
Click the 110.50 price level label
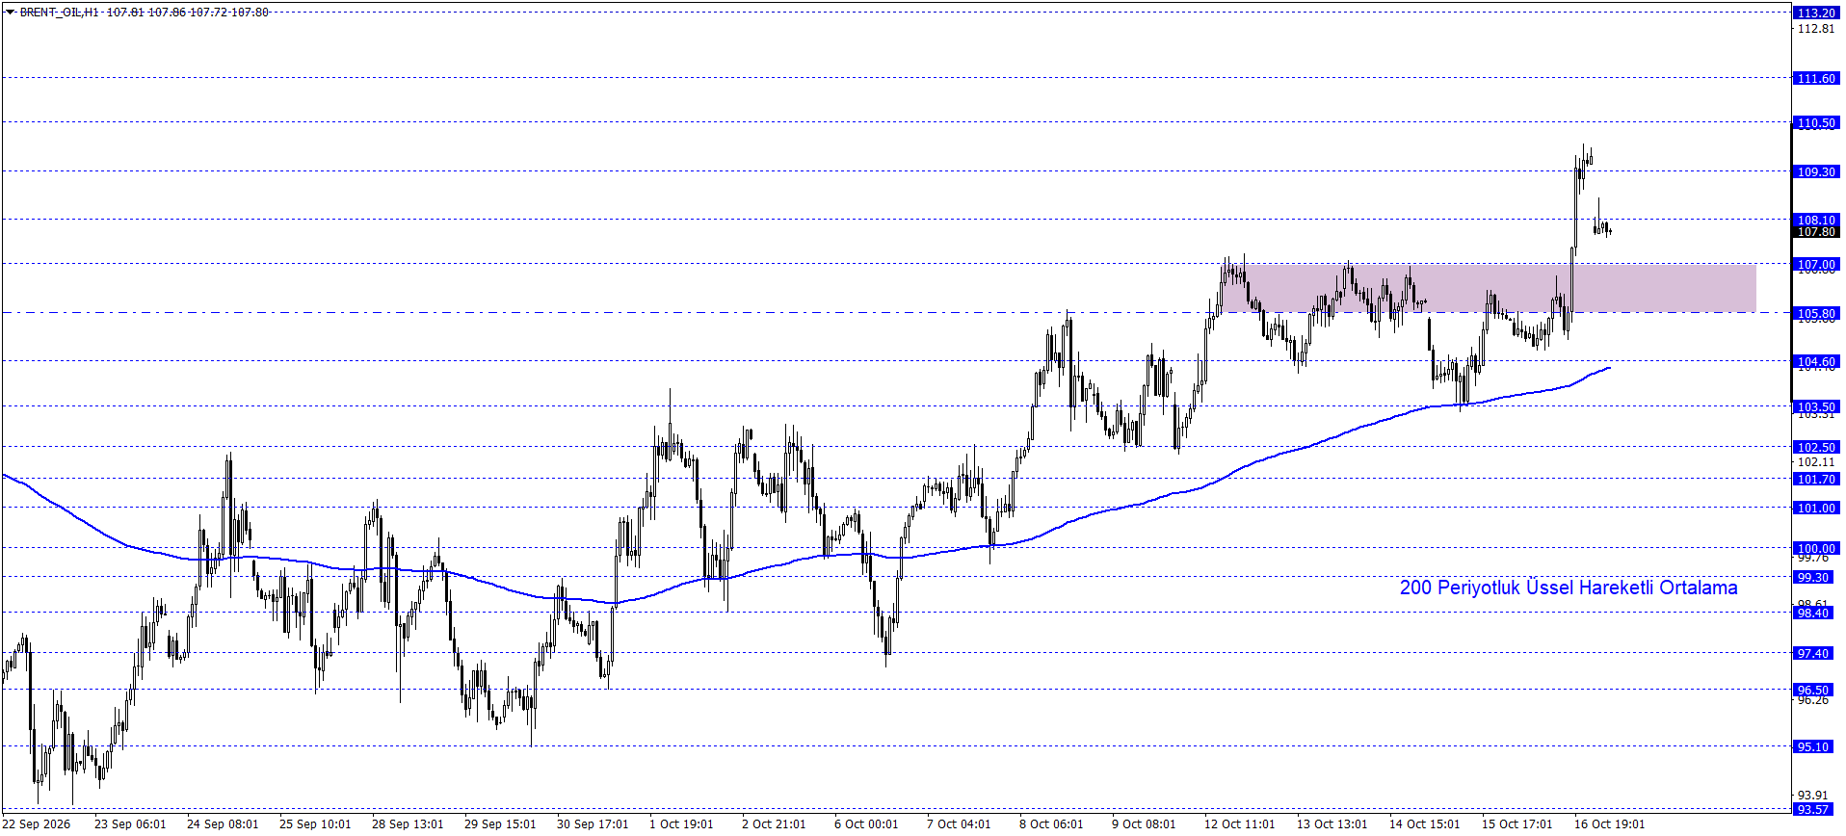(1816, 122)
